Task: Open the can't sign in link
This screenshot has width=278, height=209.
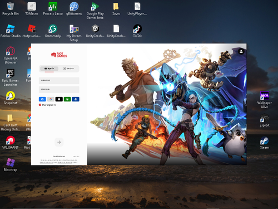Action: (x=59, y=157)
